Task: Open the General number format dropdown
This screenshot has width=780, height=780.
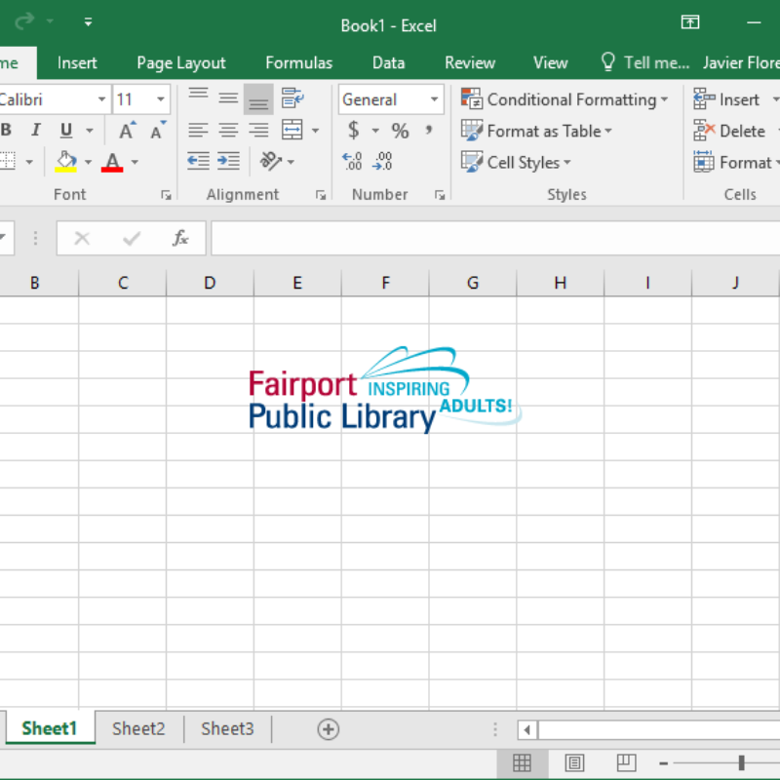Action: click(433, 98)
